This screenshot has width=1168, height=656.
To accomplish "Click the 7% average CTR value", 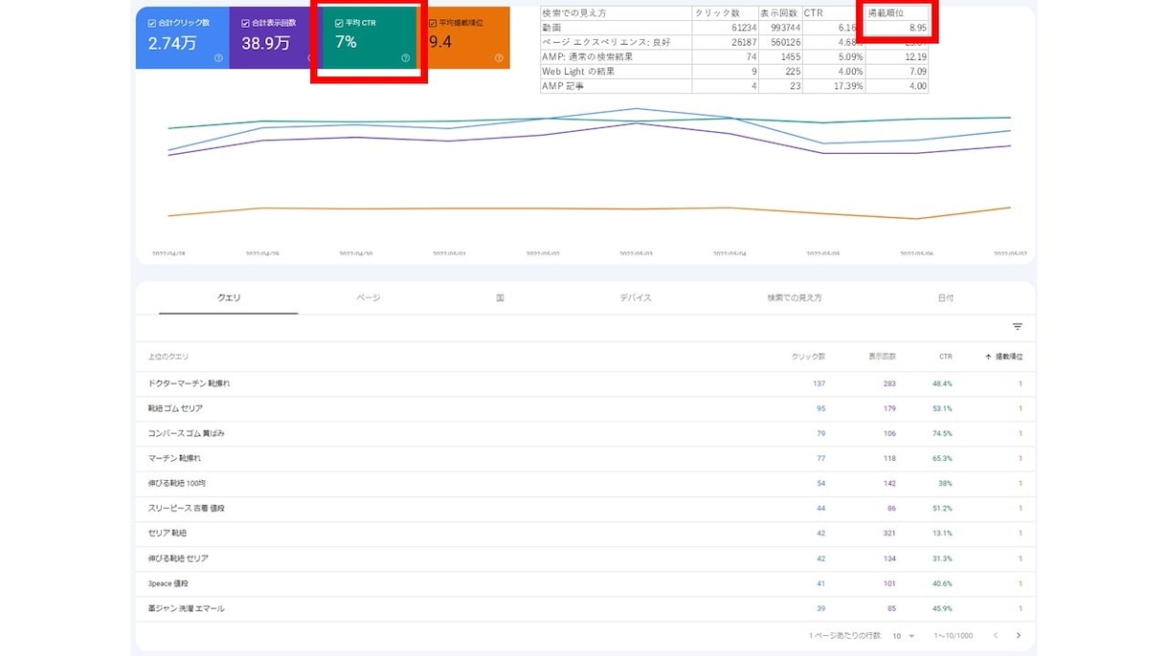I will click(346, 42).
